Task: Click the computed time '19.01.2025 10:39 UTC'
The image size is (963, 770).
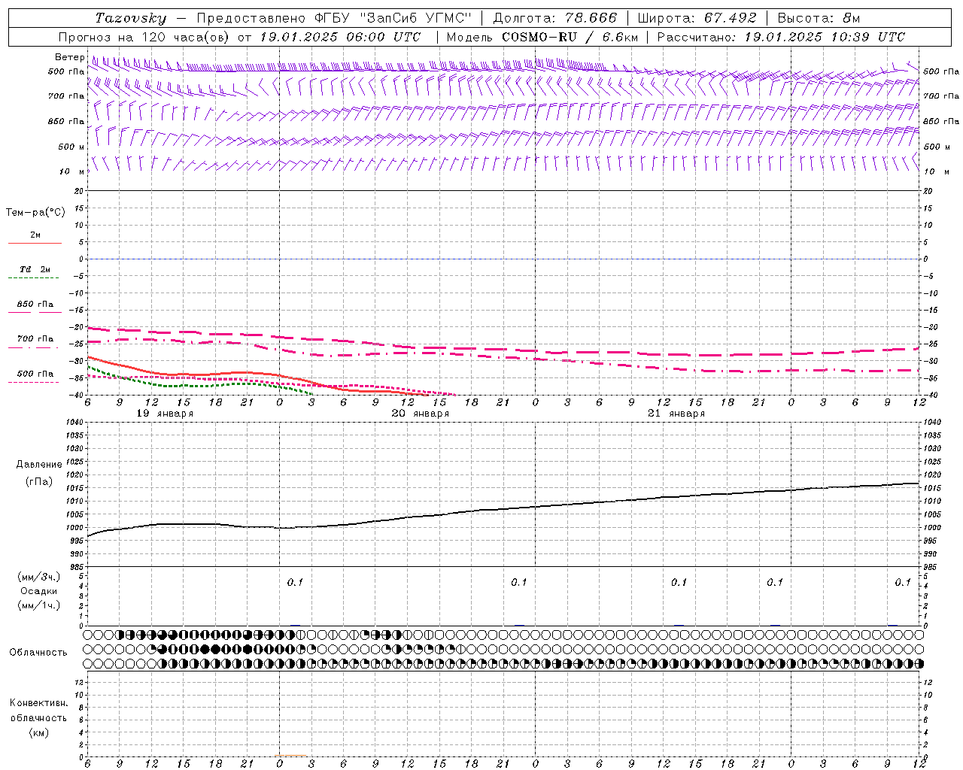Action: click(825, 37)
